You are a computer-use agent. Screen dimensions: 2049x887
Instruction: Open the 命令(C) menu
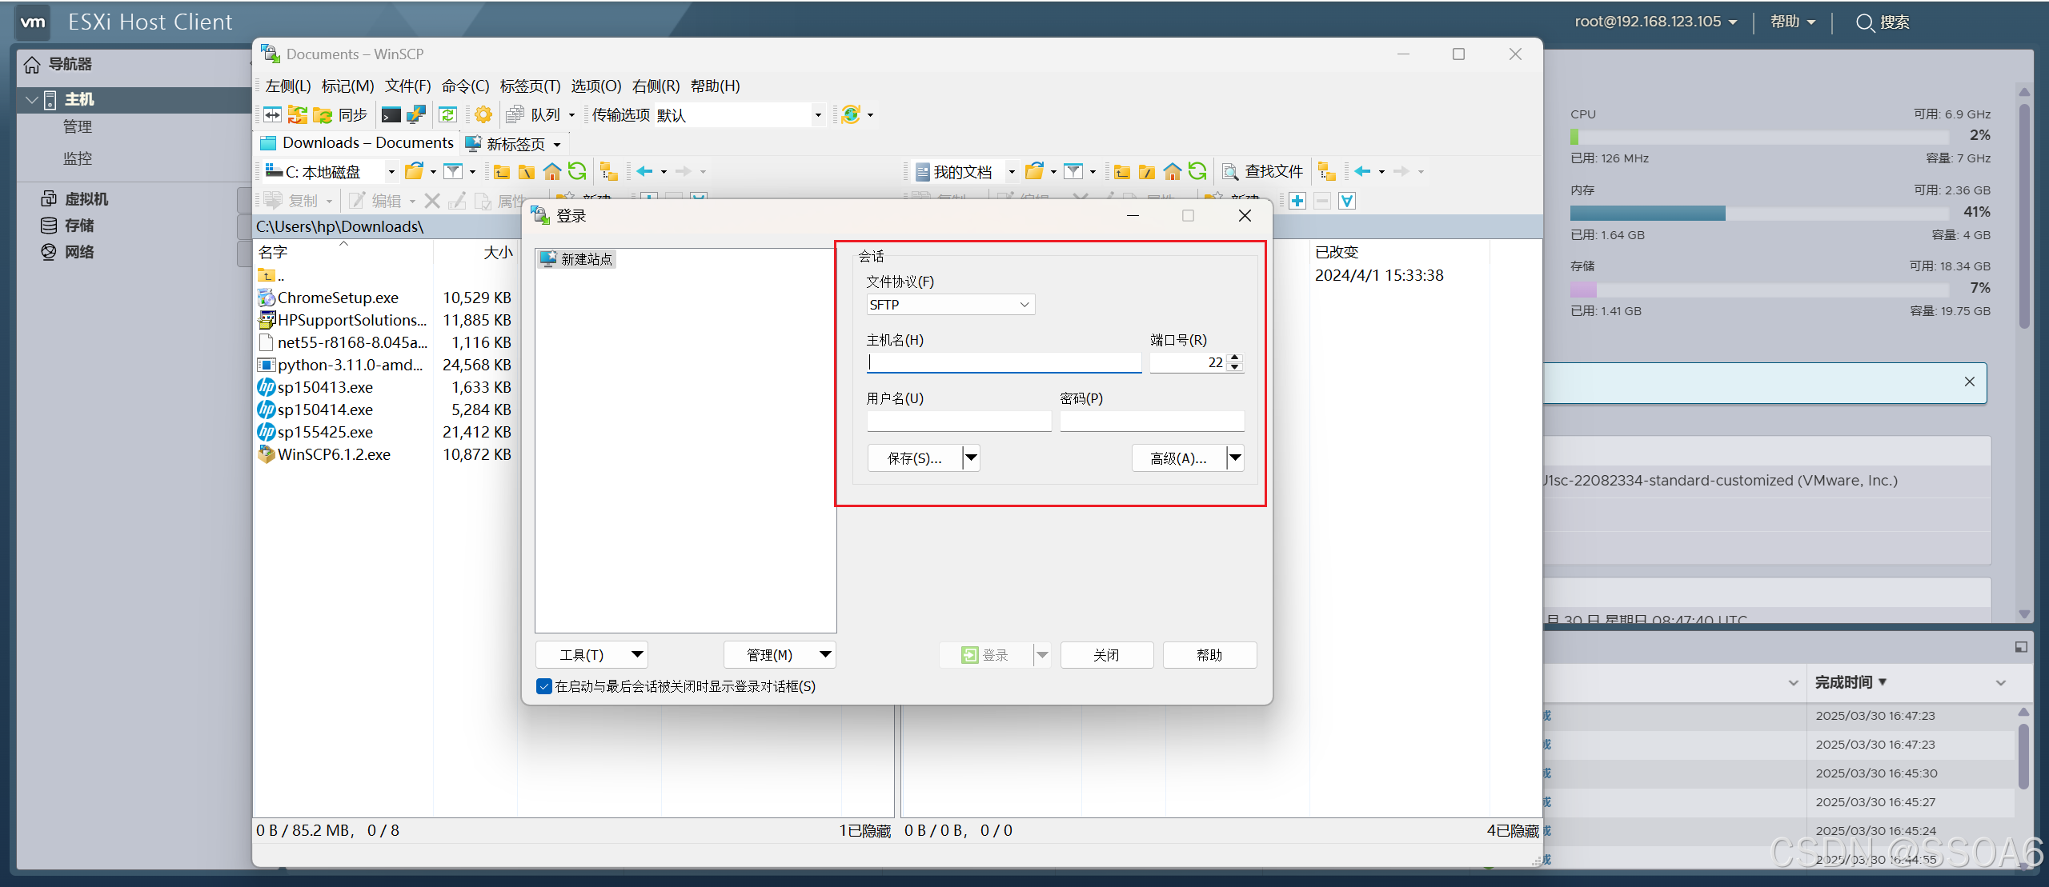pos(465,86)
